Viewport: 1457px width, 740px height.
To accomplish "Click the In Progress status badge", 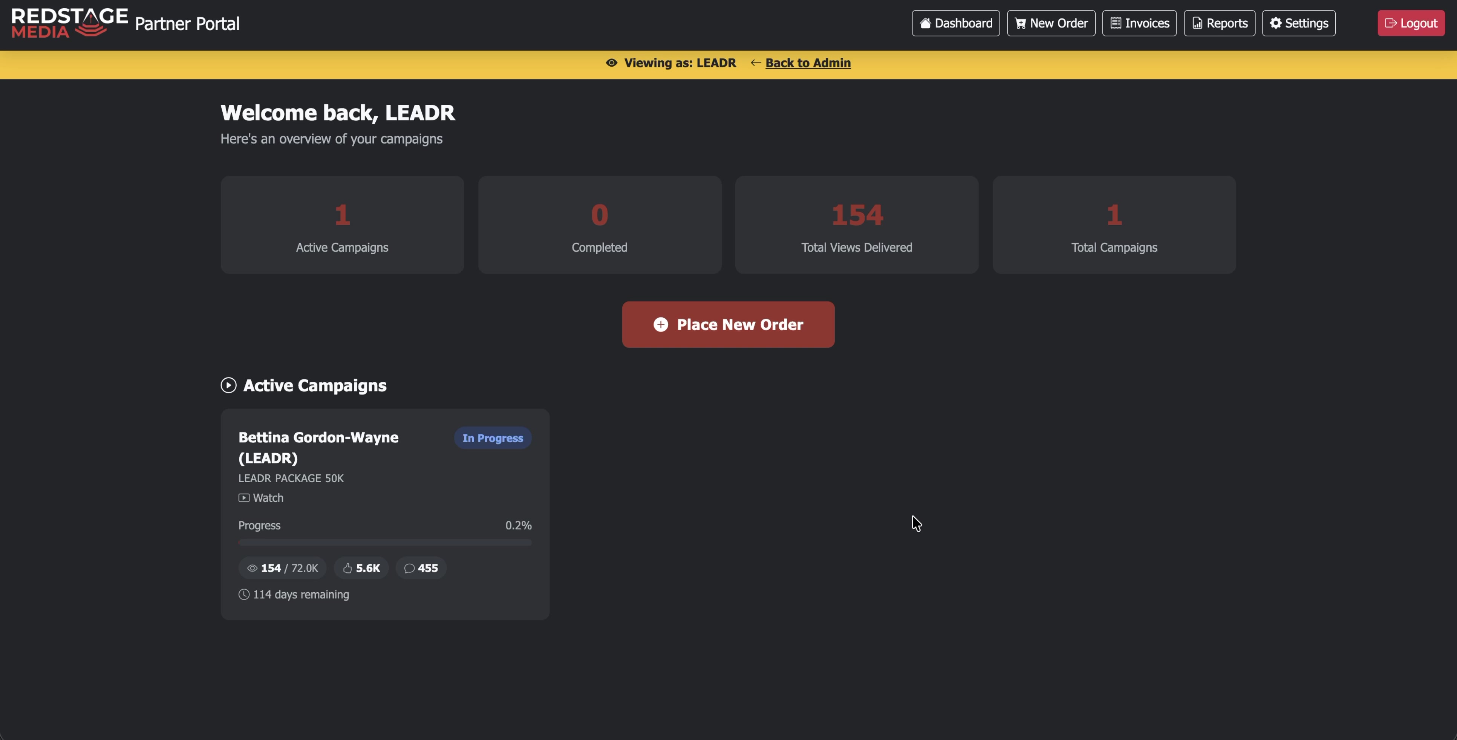I will pos(492,438).
